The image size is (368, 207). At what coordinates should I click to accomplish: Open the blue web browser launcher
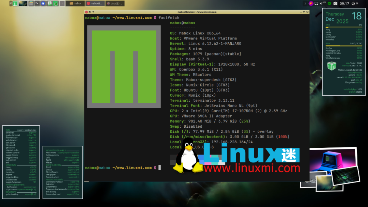point(43,3)
